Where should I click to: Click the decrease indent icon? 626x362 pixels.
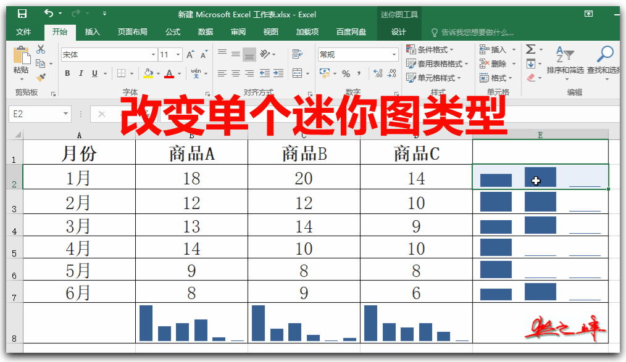click(x=265, y=73)
